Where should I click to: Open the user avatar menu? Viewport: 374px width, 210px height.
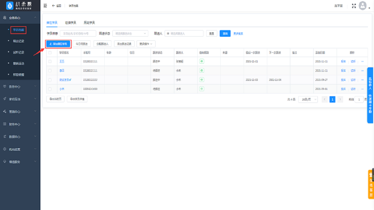click(x=362, y=5)
